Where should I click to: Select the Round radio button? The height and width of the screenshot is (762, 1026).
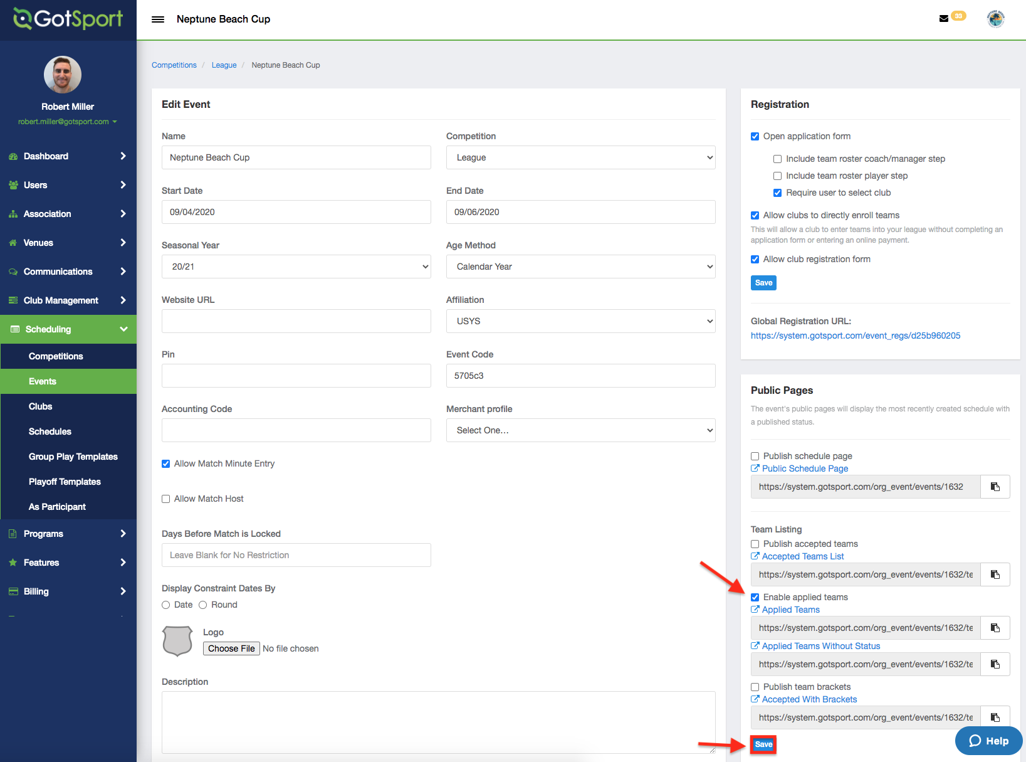pyautogui.click(x=203, y=605)
